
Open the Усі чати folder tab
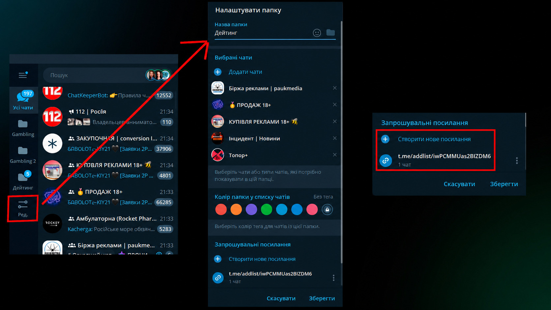23,100
